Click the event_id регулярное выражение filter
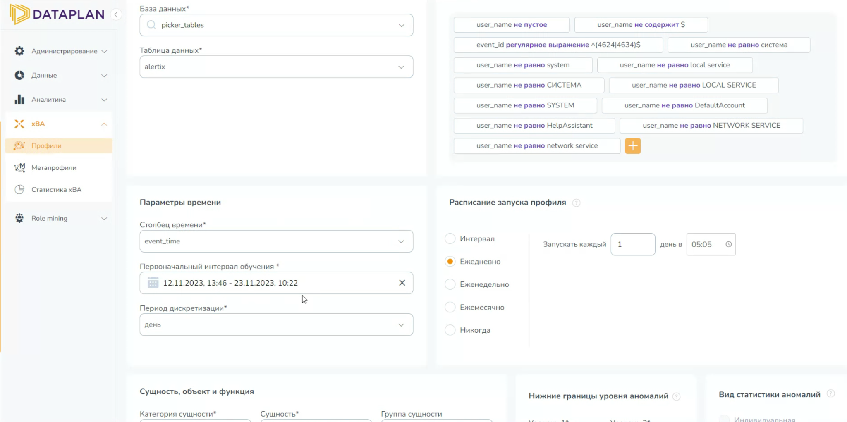Screen dimensions: 847x422 tap(558, 45)
